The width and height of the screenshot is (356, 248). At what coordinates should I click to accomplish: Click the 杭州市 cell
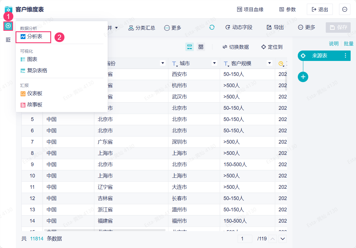point(194,85)
